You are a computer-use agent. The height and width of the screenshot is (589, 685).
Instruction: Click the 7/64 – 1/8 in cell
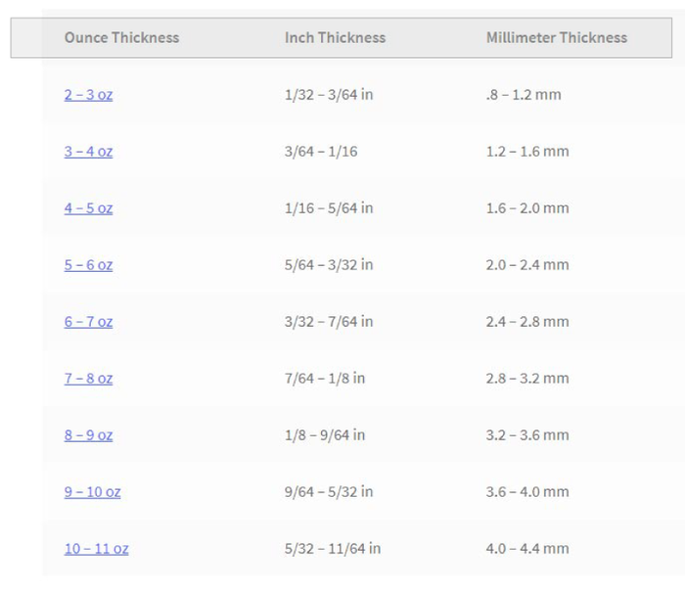(x=324, y=379)
